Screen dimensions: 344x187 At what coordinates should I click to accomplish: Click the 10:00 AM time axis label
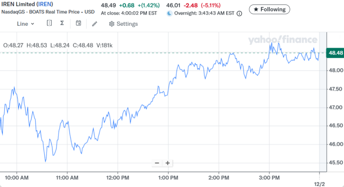[x=17, y=177]
